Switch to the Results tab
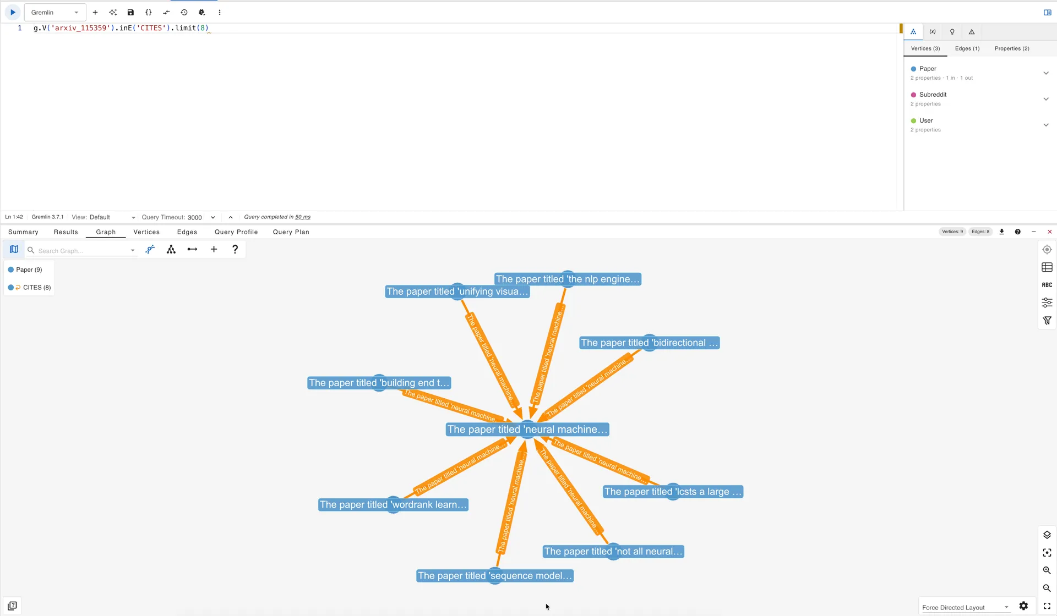This screenshot has height=616, width=1057. coord(66,232)
